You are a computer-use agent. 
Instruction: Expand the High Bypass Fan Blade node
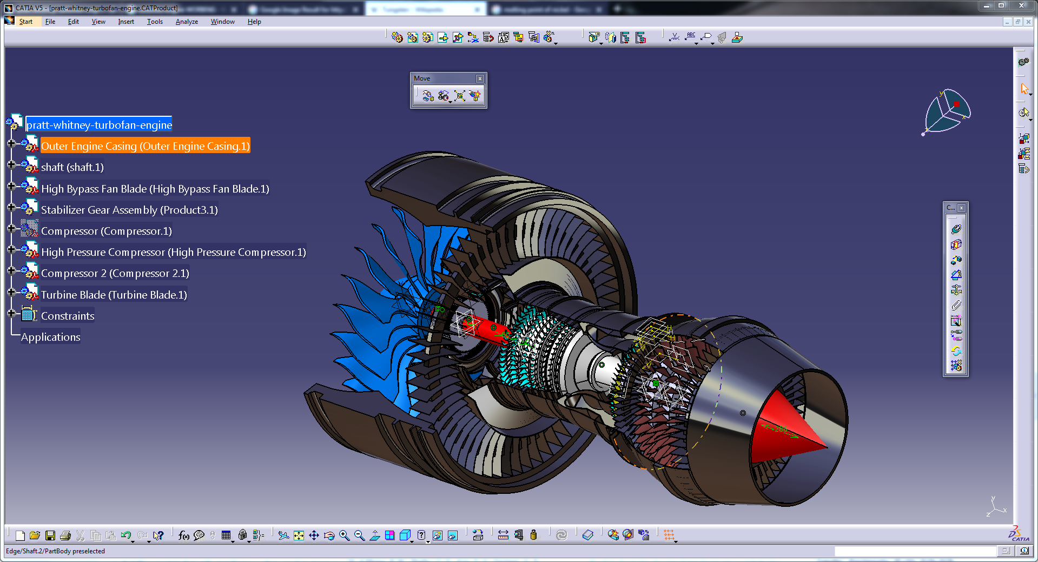point(11,186)
